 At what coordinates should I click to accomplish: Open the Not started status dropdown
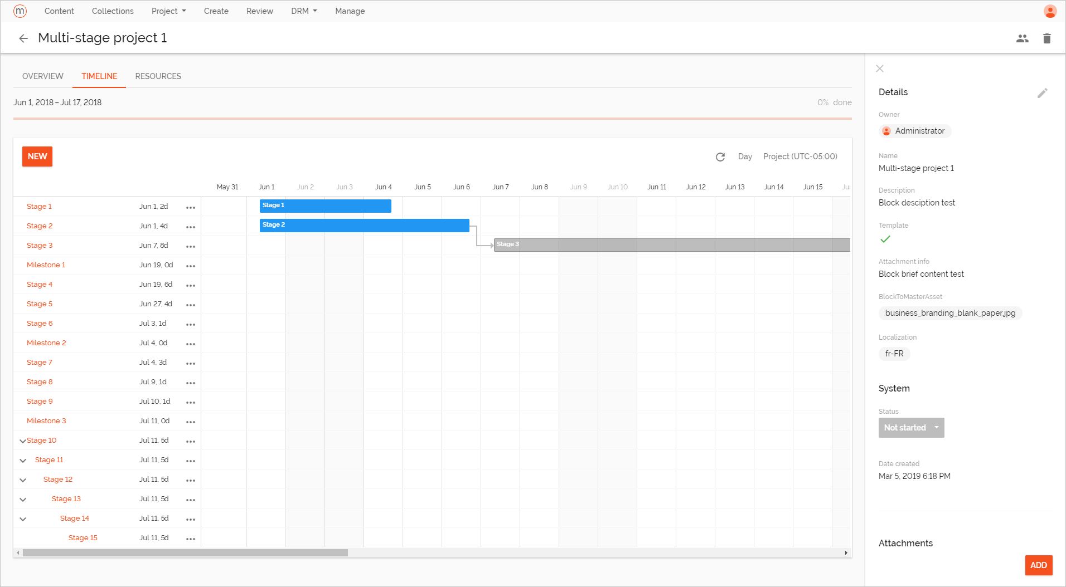911,428
